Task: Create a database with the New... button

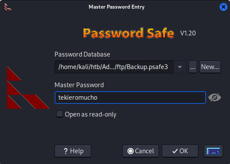Action: pyautogui.click(x=210, y=67)
